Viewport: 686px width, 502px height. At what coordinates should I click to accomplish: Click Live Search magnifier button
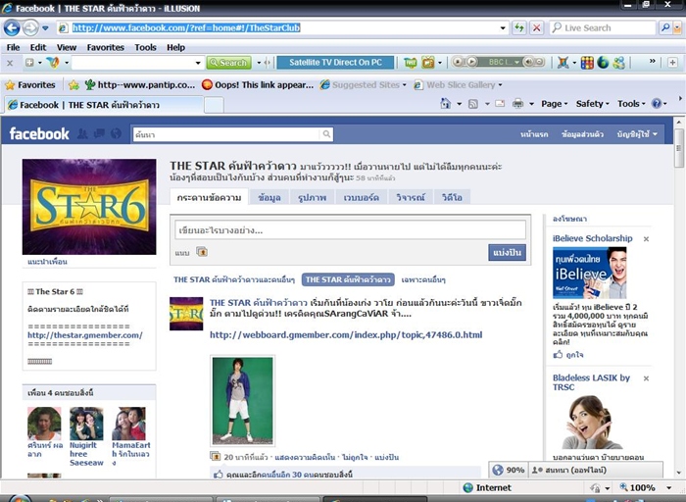665,28
